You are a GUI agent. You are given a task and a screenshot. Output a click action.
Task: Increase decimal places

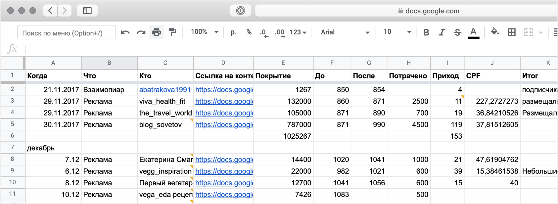tap(280, 33)
